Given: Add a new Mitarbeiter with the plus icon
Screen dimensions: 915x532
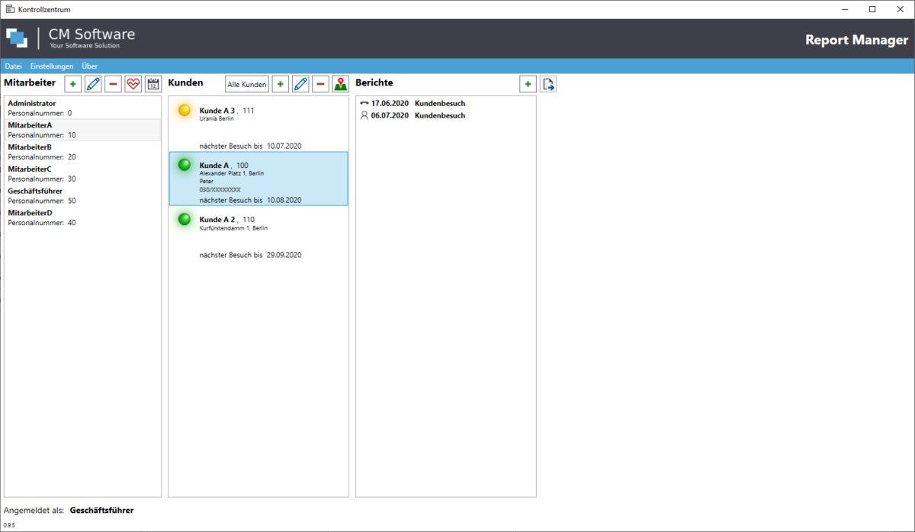Looking at the screenshot, I should [72, 83].
